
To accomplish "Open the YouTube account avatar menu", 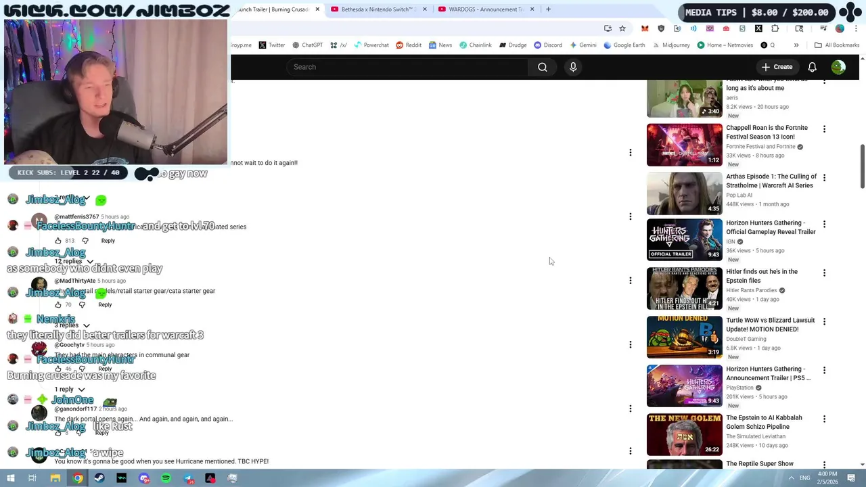I will click(x=838, y=67).
